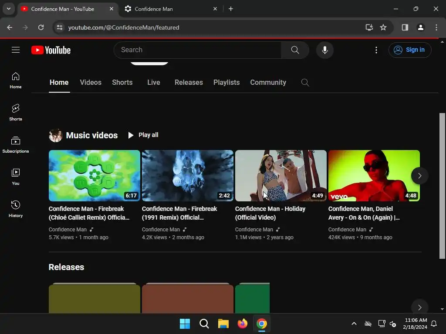Open On & On (Again) video thumbnail
Image resolution: width=446 pixels, height=334 pixels.
pyautogui.click(x=374, y=176)
